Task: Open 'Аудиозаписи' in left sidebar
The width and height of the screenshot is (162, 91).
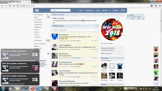Action: pyautogui.click(x=38, y=25)
